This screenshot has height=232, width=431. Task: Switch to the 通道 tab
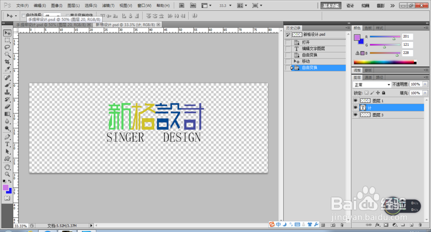tap(369, 77)
